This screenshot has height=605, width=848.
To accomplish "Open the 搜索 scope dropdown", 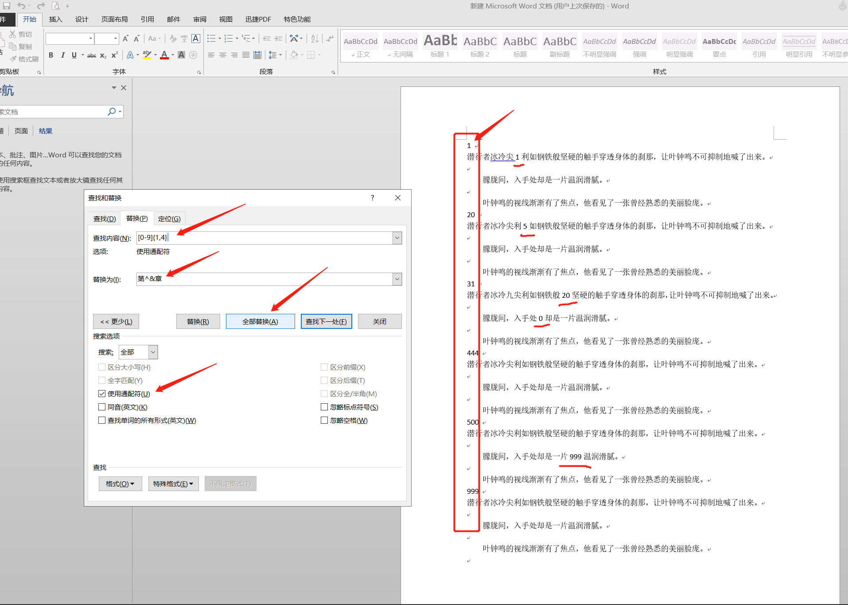I will tap(152, 352).
